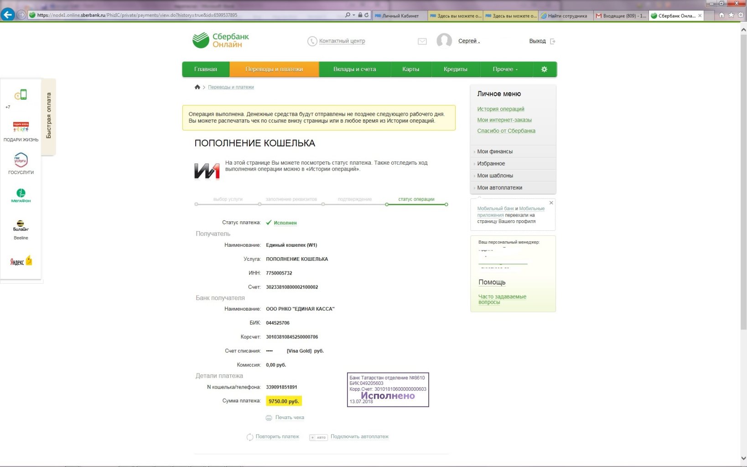This screenshot has height=467, width=747.
Task: Switch to Входящие (809) Gmail browser tab
Action: point(621,16)
